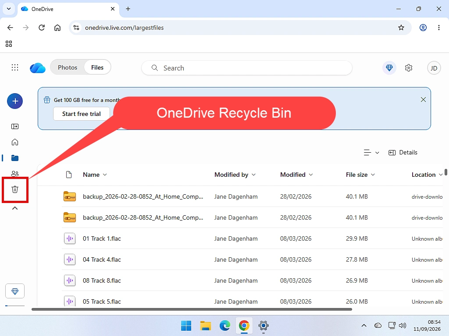Open 04 Track 4.flac file name
Viewport: 449px width, 336px height.
[102, 259]
